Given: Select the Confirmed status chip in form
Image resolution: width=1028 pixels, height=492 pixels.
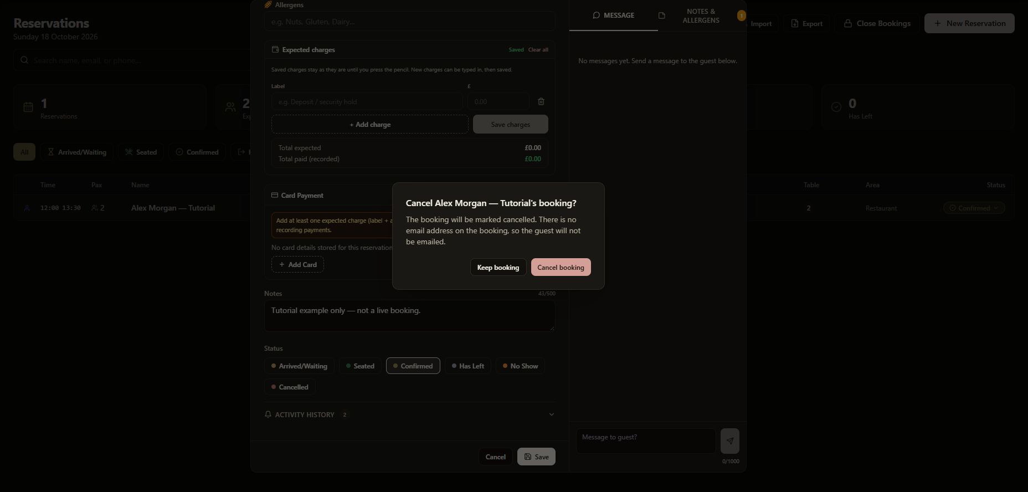Looking at the screenshot, I should [413, 366].
